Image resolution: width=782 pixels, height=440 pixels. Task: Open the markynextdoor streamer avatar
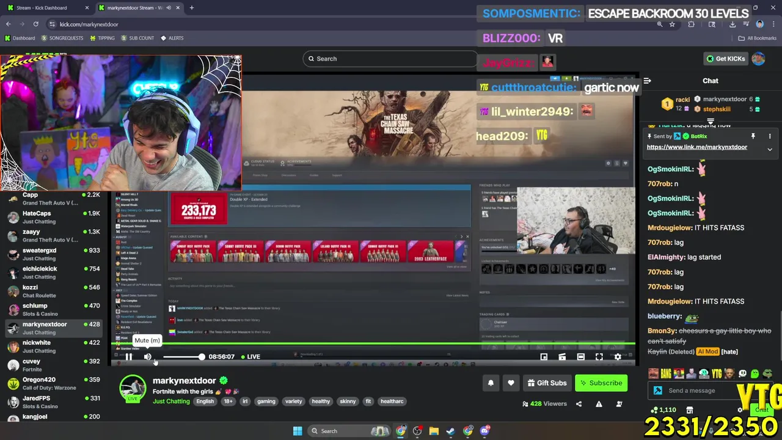[133, 388]
